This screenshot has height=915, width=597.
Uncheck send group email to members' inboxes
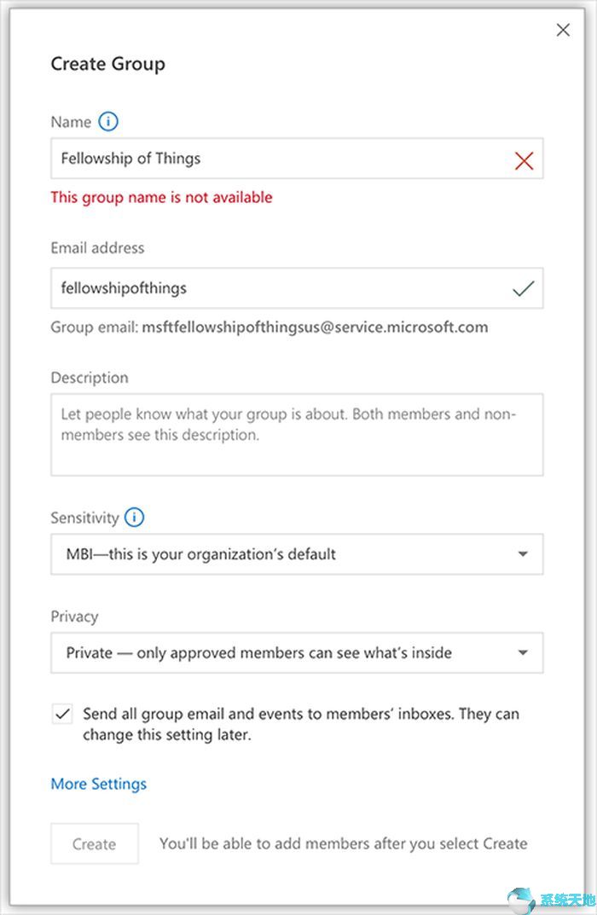pyautogui.click(x=62, y=714)
